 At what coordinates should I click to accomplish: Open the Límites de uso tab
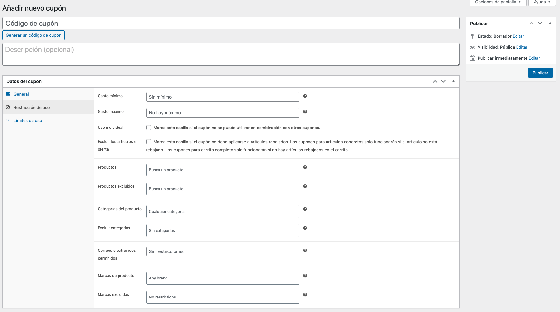point(48,120)
